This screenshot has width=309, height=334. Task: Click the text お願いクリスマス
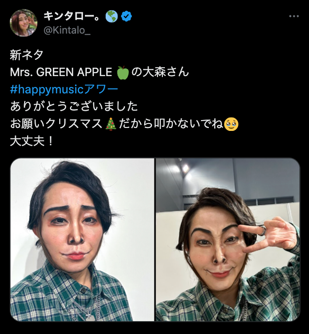pos(56,123)
